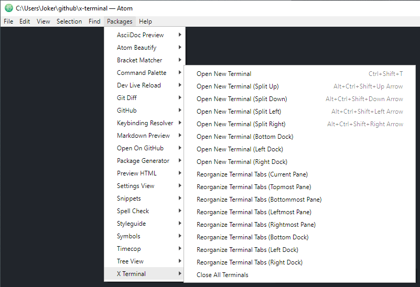This screenshot has width=420, height=287.
Task: Choose Open New Terminal (Split Right)
Action: point(300,124)
